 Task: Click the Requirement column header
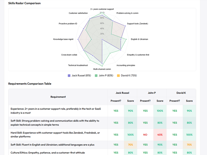pos(58,97)
